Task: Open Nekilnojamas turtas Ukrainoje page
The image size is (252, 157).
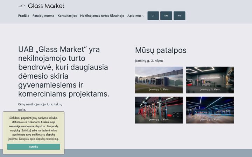Action: [102, 16]
